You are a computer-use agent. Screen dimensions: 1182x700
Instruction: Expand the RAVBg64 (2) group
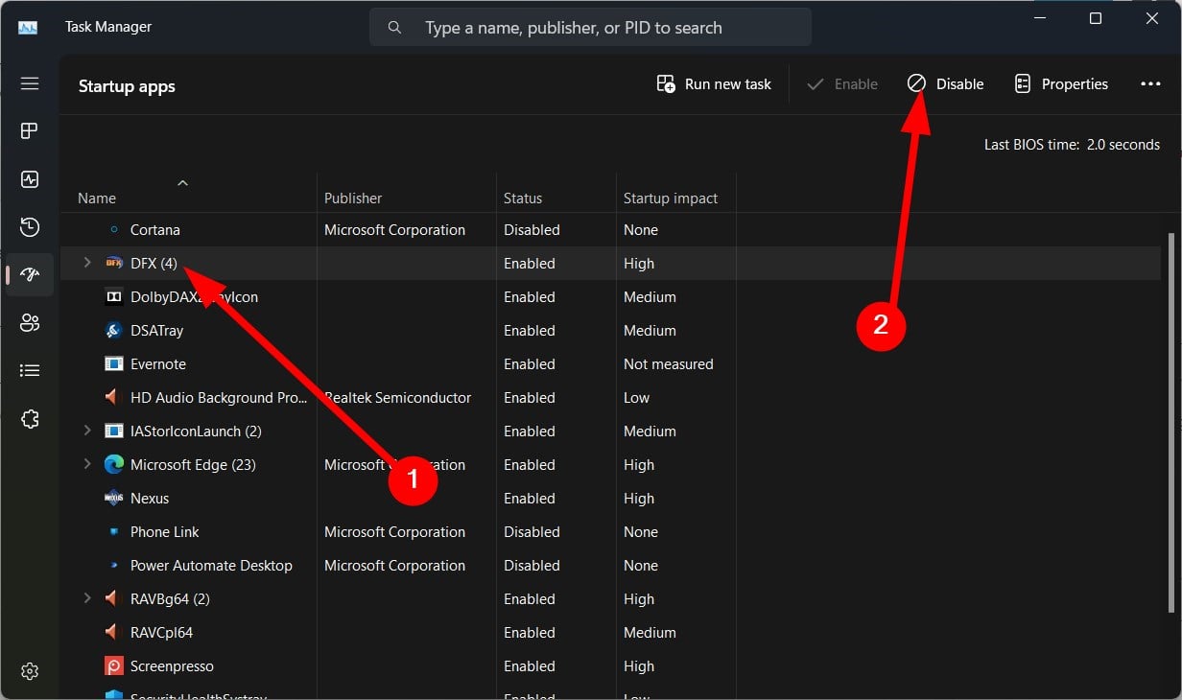[x=87, y=598]
